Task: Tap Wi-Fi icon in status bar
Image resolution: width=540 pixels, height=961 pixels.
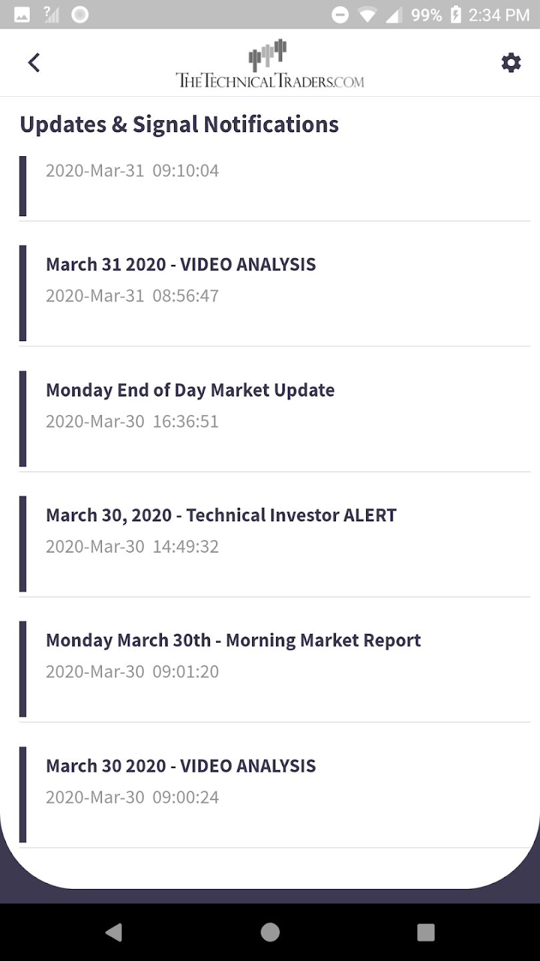Action: coord(367,15)
